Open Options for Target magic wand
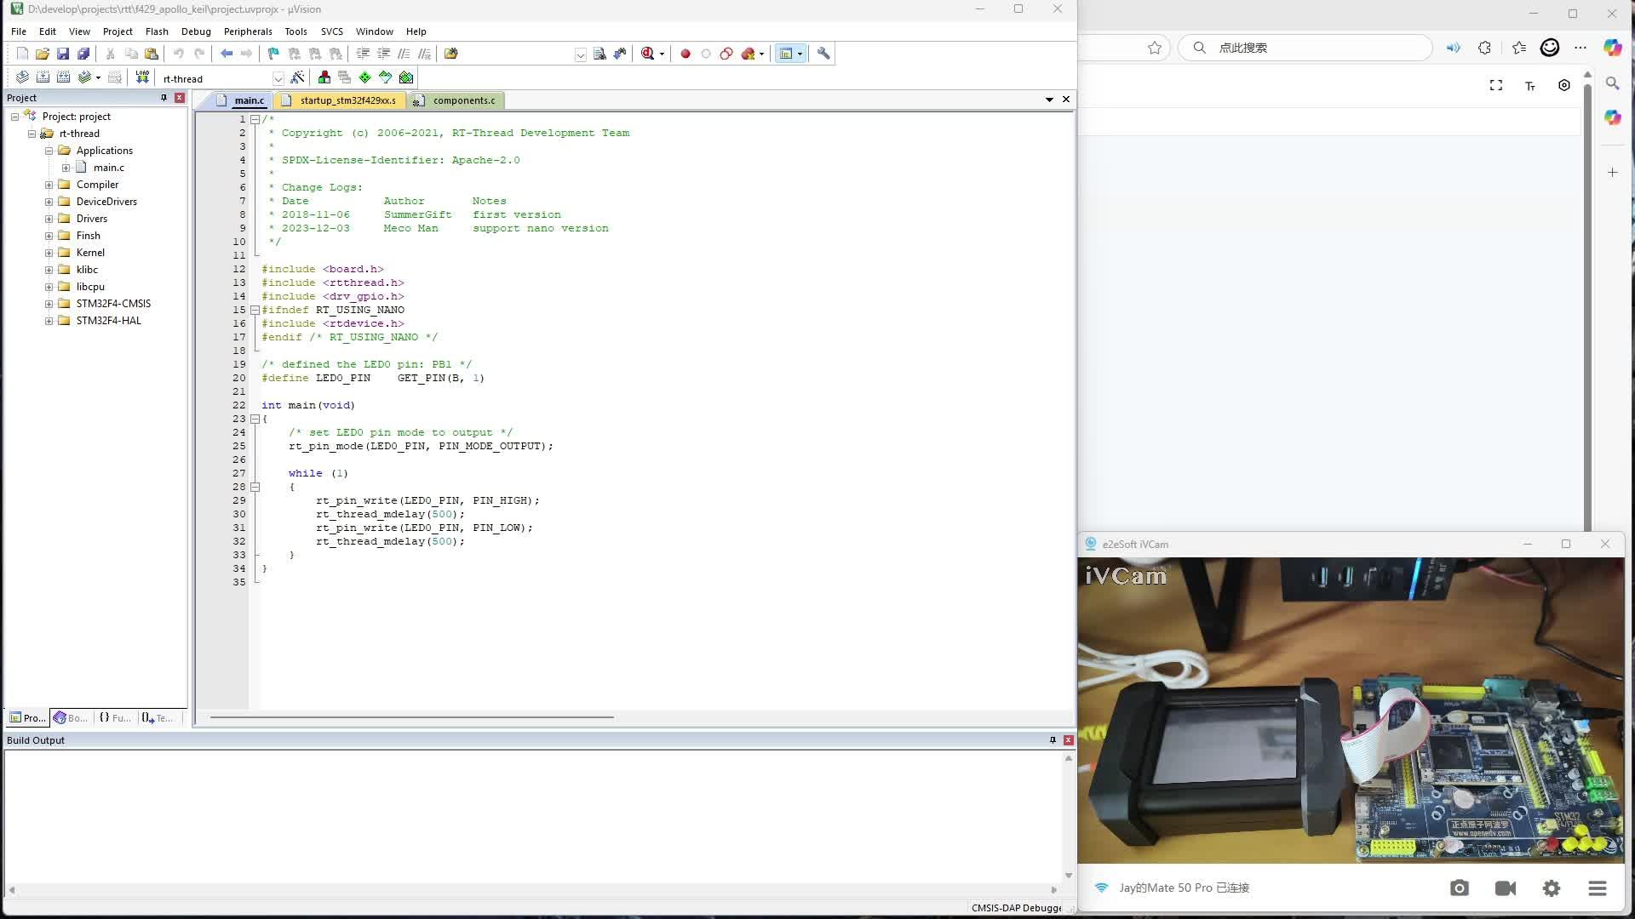Image resolution: width=1635 pixels, height=919 pixels. (x=297, y=77)
